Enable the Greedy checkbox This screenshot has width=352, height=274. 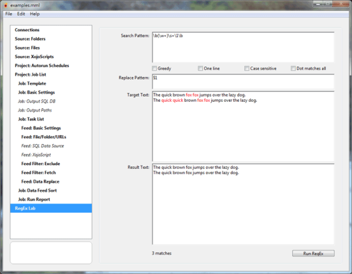point(154,68)
